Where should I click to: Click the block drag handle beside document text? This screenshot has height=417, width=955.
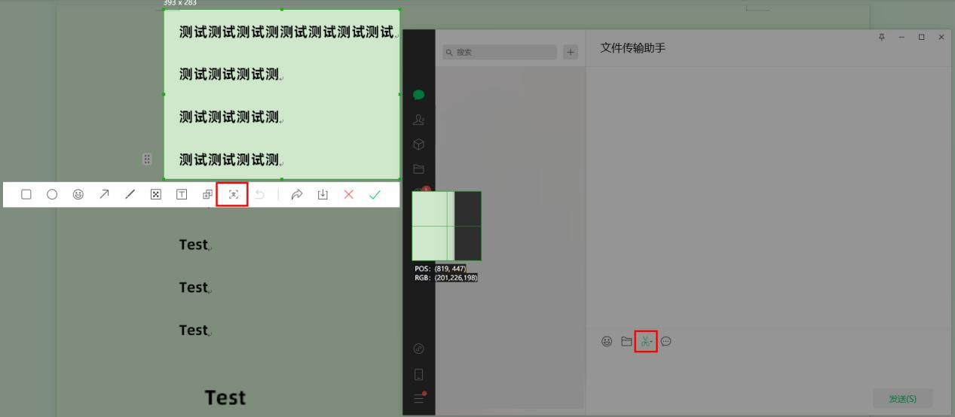tap(147, 159)
